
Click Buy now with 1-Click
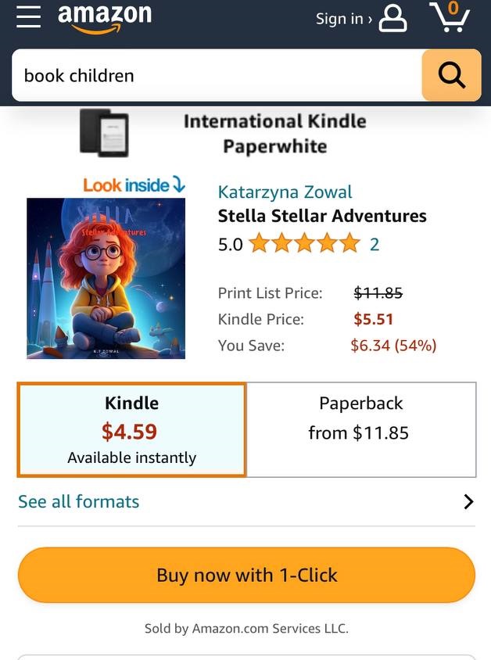click(246, 575)
